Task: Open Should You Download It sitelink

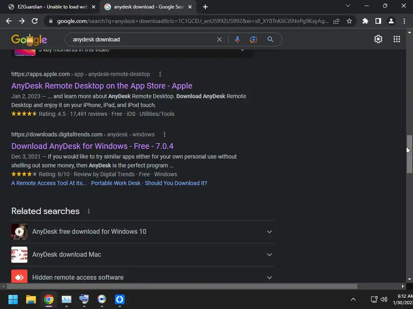Action: point(176,183)
